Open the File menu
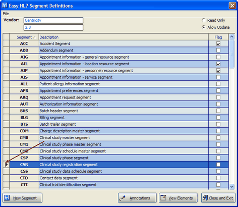The height and width of the screenshot is (207, 238). click(6, 14)
